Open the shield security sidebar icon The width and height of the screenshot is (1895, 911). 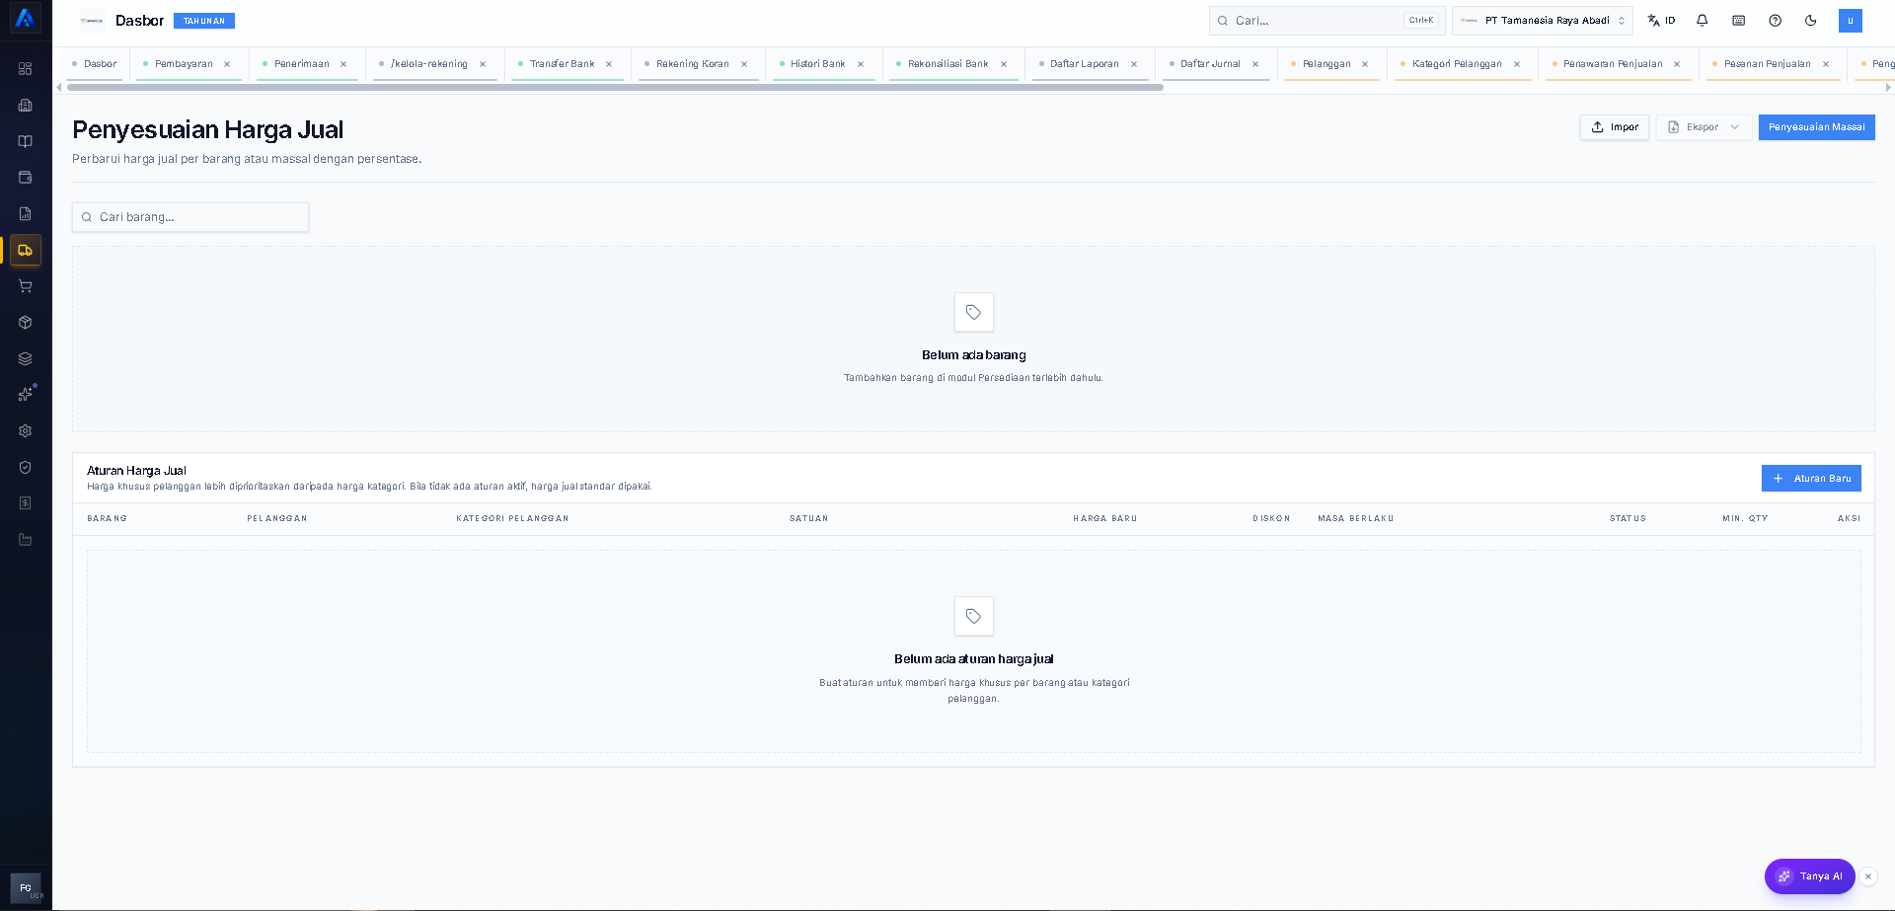pyautogui.click(x=26, y=468)
